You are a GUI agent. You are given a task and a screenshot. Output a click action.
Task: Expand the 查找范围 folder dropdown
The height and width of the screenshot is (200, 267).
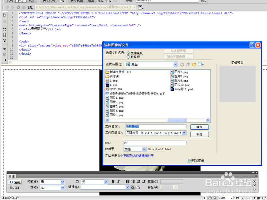pyautogui.click(x=175, y=64)
